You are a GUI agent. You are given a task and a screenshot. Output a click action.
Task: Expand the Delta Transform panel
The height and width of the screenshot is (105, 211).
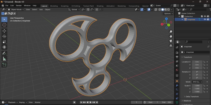192,97
